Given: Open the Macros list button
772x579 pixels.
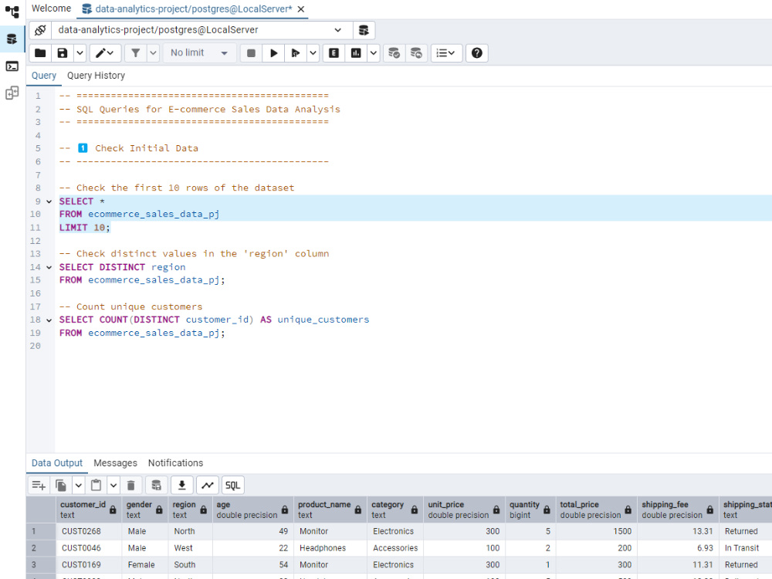Looking at the screenshot, I should 446,52.
